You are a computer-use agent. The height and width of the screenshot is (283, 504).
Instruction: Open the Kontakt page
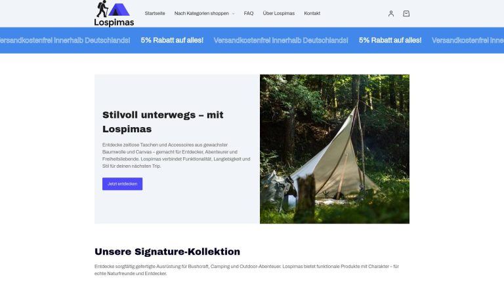[312, 14]
